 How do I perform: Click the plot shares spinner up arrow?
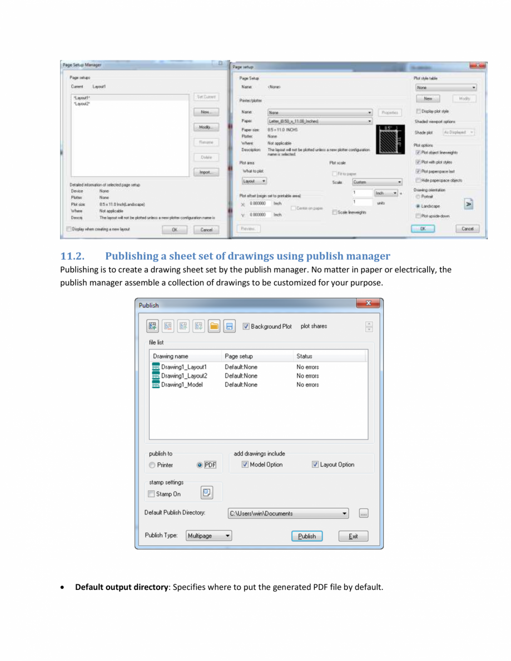369,323
